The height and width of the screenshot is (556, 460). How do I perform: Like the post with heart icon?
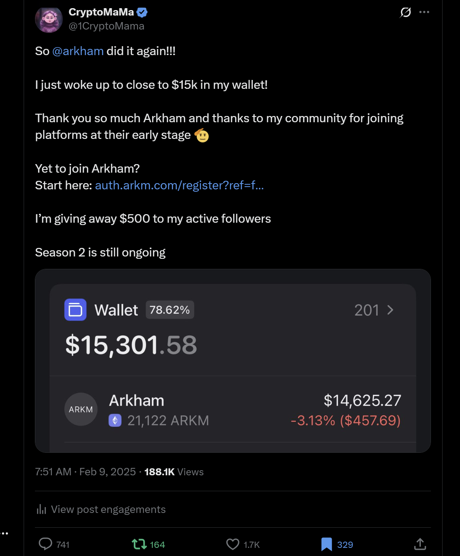pos(233,544)
